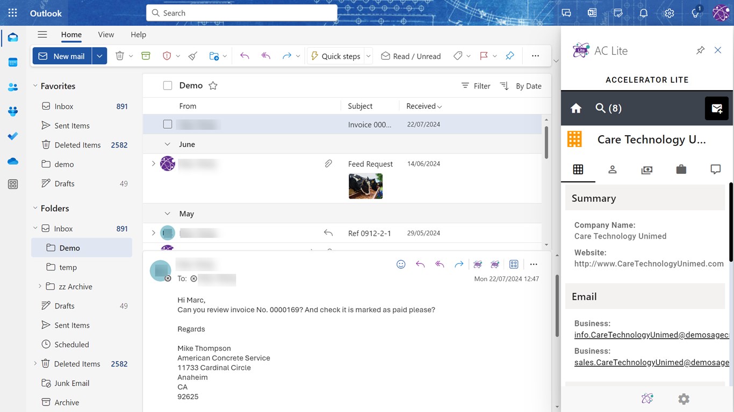Open People from the left app rail
The image size is (734, 412).
(13, 87)
